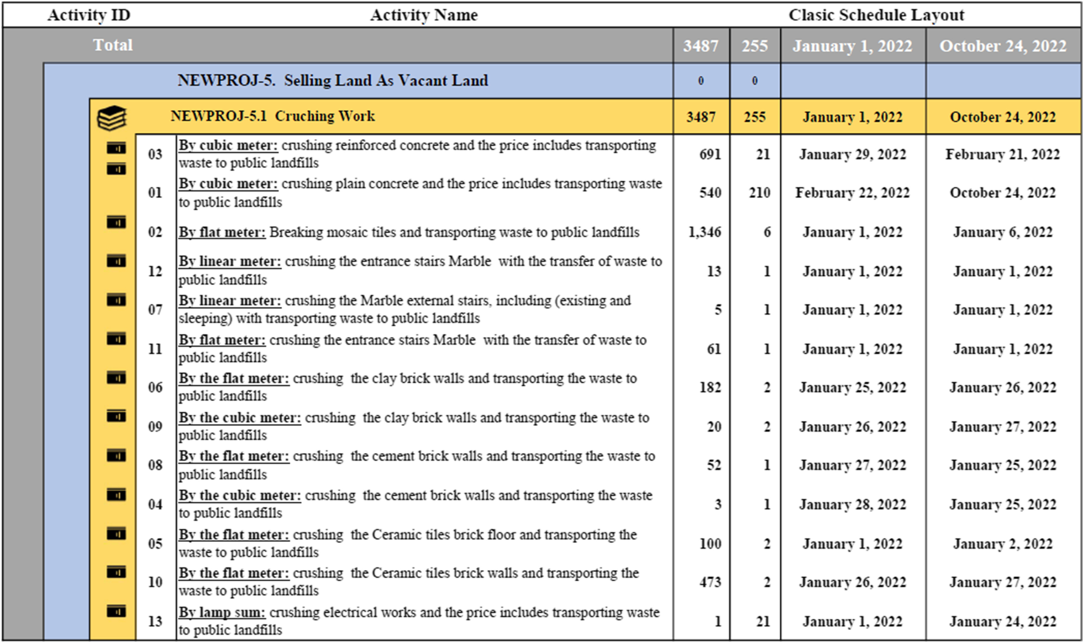Click the January 28, 2022 start date
Screen dimensions: 1083x643
tap(853, 504)
